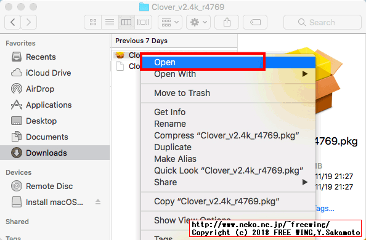366x240 pixels.
Task: Click the Favorites sidebar heading
Action: pos(20,43)
